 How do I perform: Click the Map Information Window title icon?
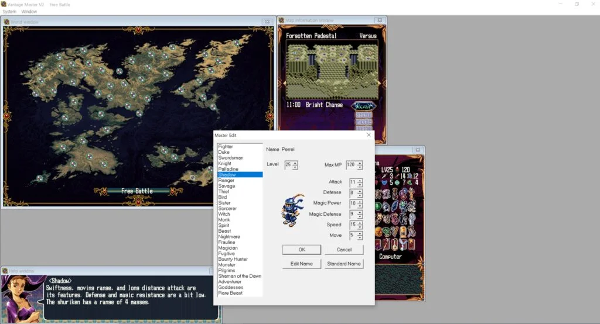click(x=281, y=20)
